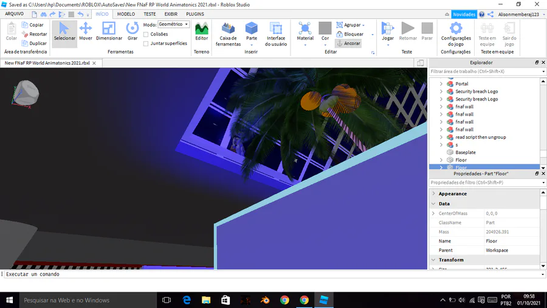Click the new file icon in quick access
The width and height of the screenshot is (547, 308).
tap(34, 15)
